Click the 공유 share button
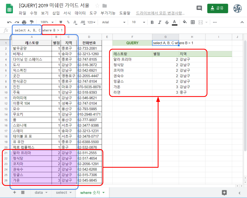247x198 pixels. click(217, 8)
